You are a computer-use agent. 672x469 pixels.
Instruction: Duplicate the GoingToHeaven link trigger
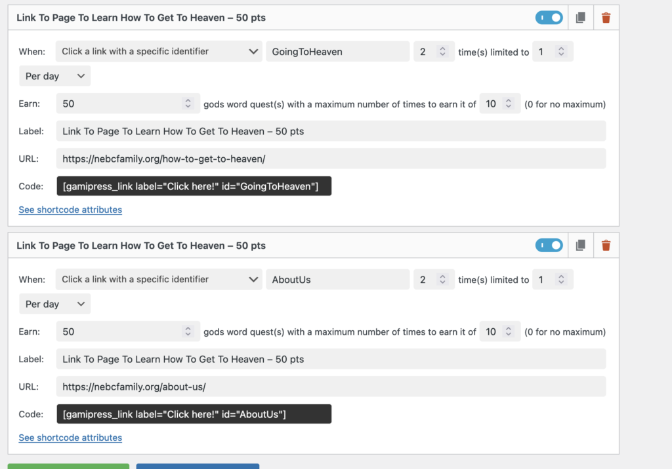tap(580, 17)
